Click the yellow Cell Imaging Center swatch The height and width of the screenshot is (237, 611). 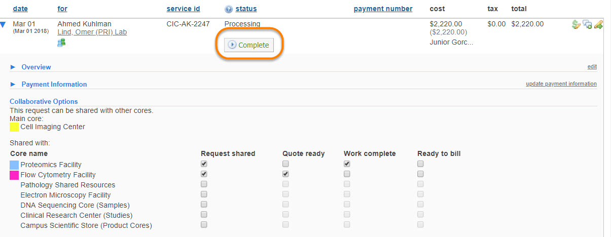click(x=14, y=127)
